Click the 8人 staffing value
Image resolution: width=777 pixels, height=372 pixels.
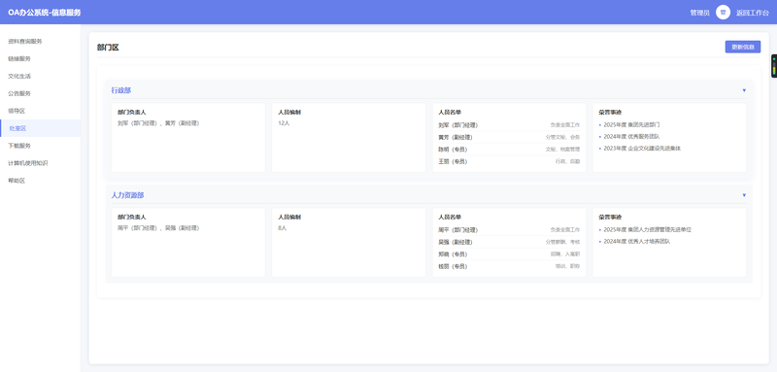pyautogui.click(x=283, y=228)
